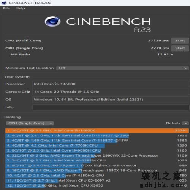Image resolution: width=190 pixels, height=190 pixels.
Task: Click the 1532 score value
Action: tap(182, 136)
